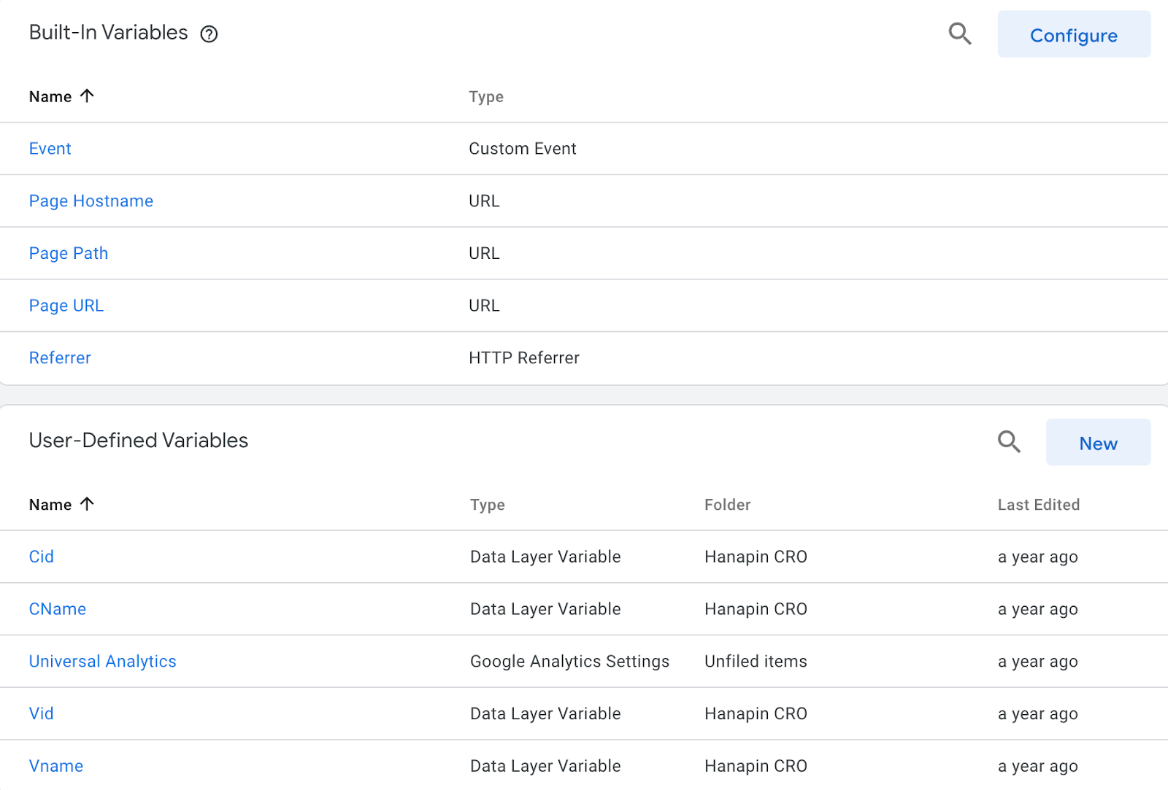
Task: Open the Event built-in variable
Action: pyautogui.click(x=50, y=149)
